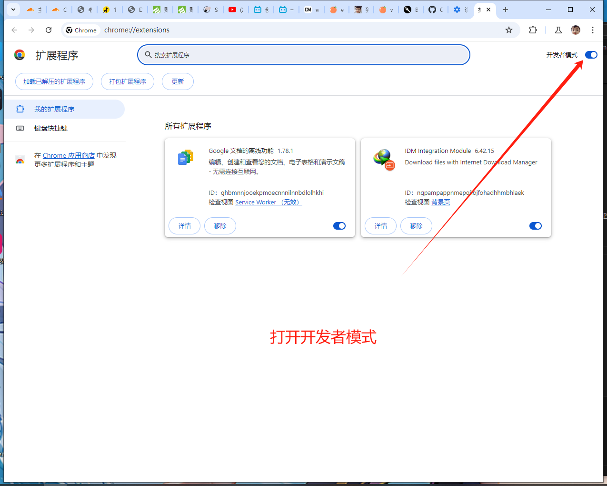Open 键盘快捷键 in the sidebar
The image size is (607, 486).
[51, 128]
